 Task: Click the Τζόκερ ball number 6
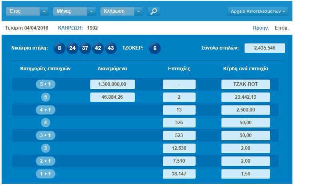pos(155,48)
